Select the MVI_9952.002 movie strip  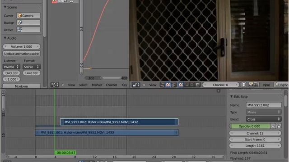[x=119, y=122]
